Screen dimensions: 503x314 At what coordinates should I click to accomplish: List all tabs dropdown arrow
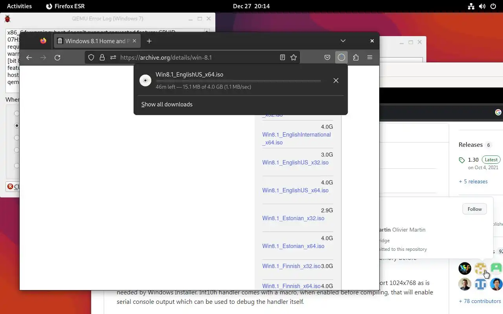point(343,41)
